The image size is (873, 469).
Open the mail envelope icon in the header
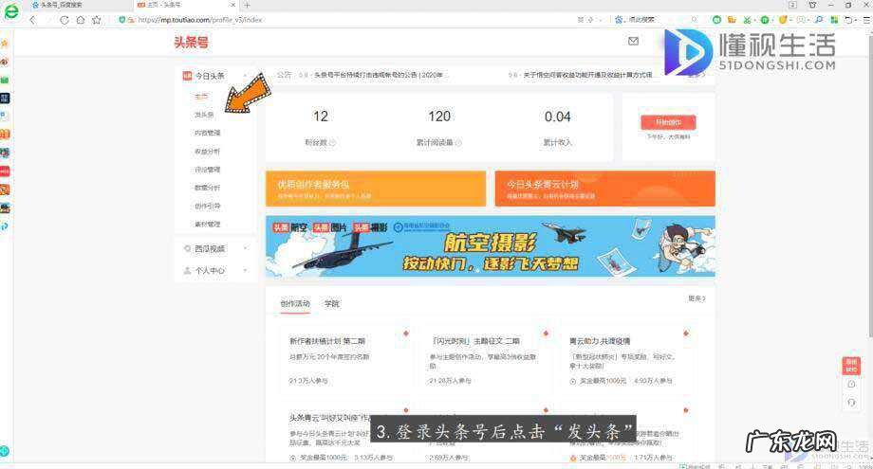(x=633, y=41)
